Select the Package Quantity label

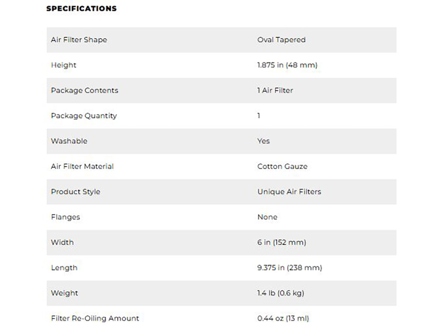[84, 116]
